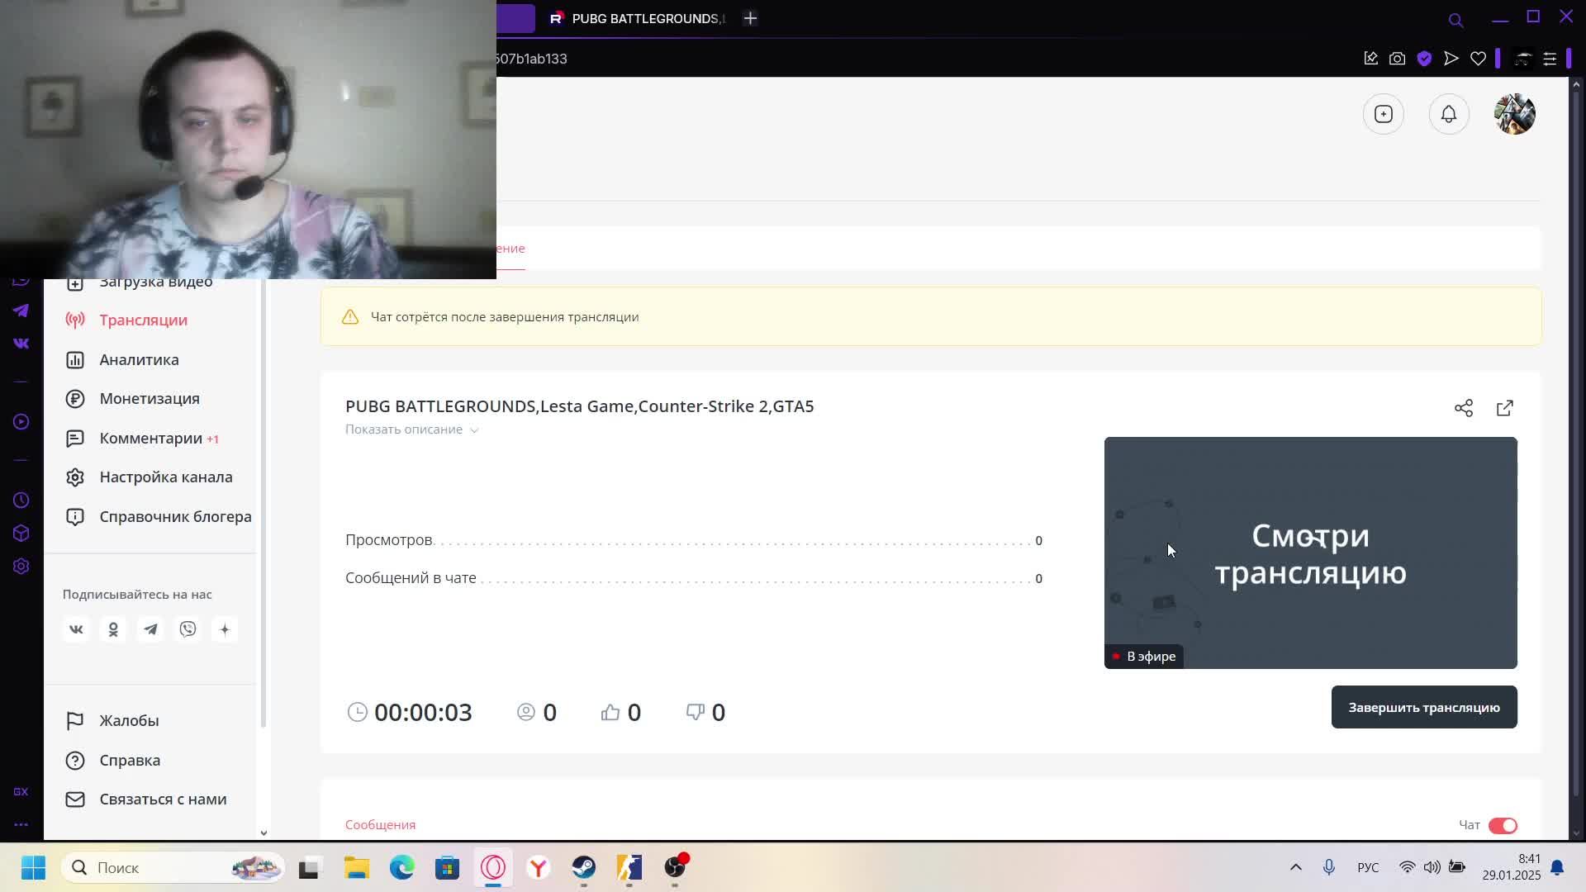Open the Связаться с нами link
1586x892 pixels.
(162, 799)
